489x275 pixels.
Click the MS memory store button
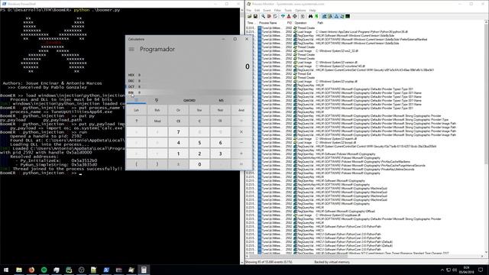click(x=221, y=100)
